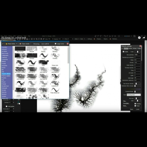This screenshot has height=147, width=147.
Task: Click the pin icon in brush browser
Action: 3,44
